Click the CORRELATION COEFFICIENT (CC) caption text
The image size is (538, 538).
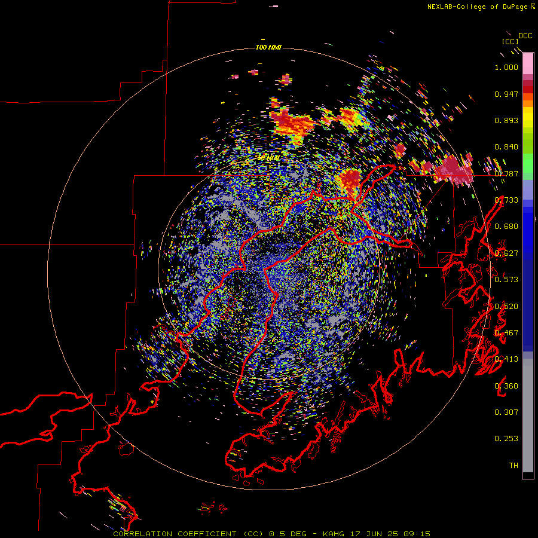pyautogui.click(x=188, y=534)
